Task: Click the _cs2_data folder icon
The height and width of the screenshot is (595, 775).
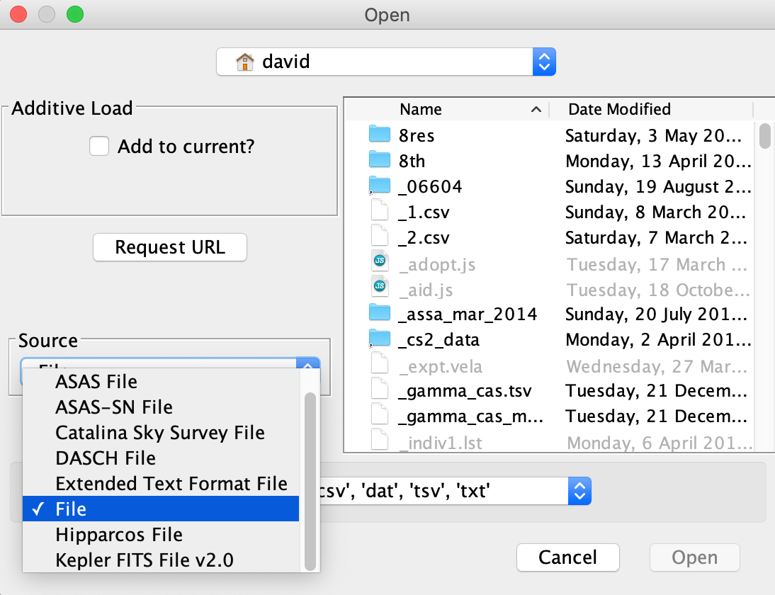Action: 380,340
